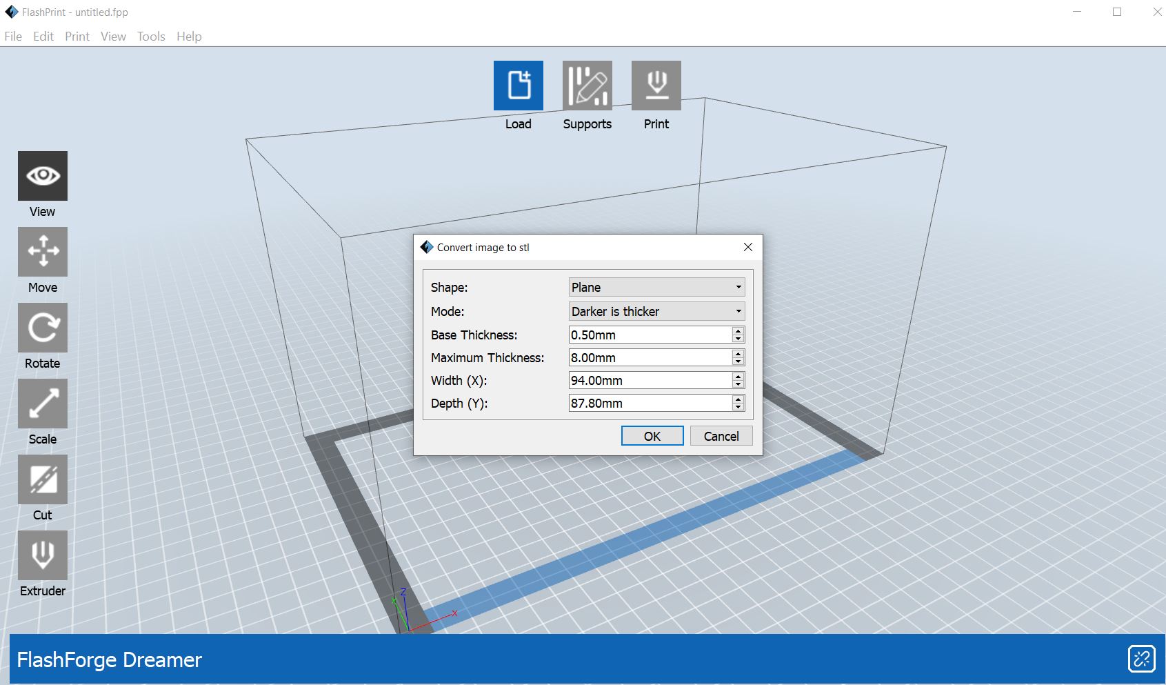Click the FlashPrint logo in title bar
The width and height of the screenshot is (1166, 685).
[x=11, y=12]
